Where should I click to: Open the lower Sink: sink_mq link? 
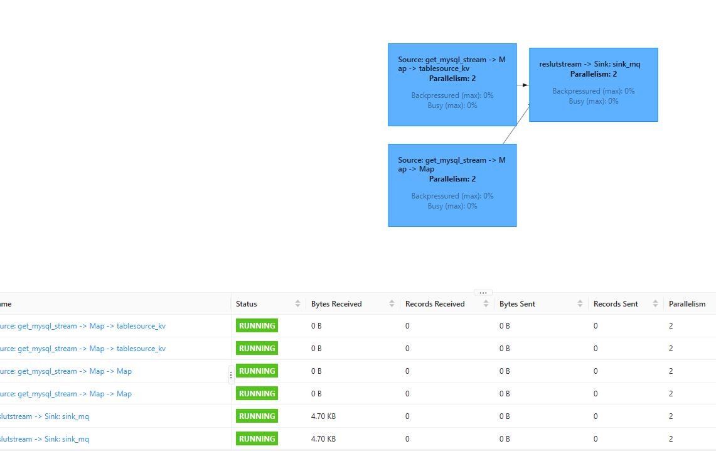[45, 439]
